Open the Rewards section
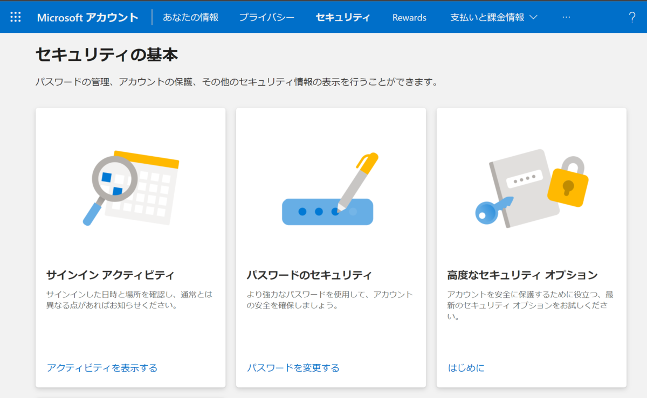Image resolution: width=647 pixels, height=398 pixels. click(409, 17)
